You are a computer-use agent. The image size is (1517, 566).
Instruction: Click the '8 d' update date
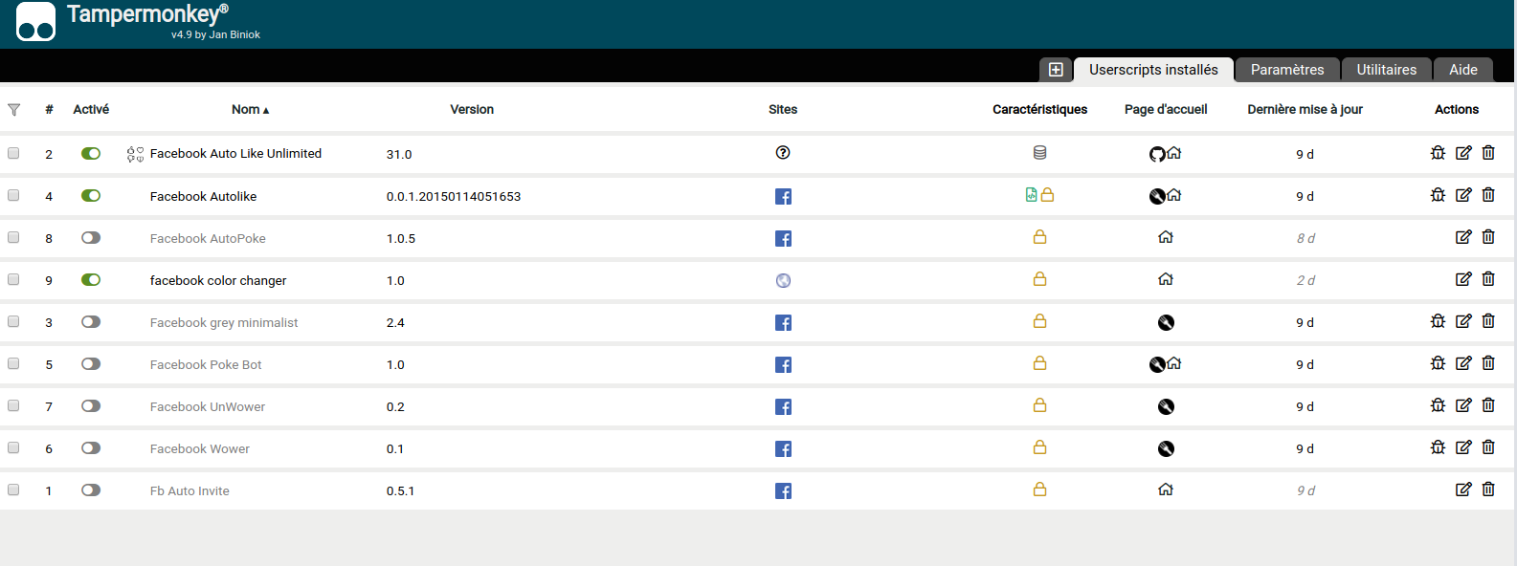[1305, 239]
